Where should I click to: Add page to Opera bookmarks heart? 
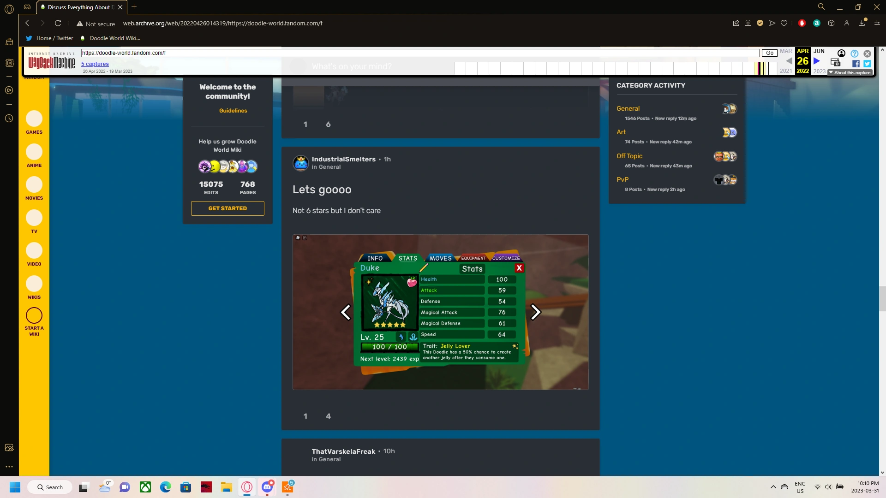[784, 23]
